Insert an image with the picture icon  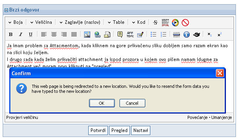pos(87,35)
